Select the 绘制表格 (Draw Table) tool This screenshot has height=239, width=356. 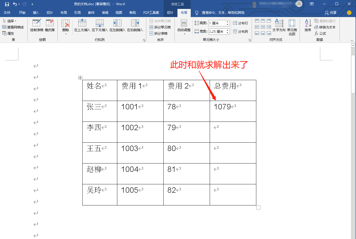point(36,26)
